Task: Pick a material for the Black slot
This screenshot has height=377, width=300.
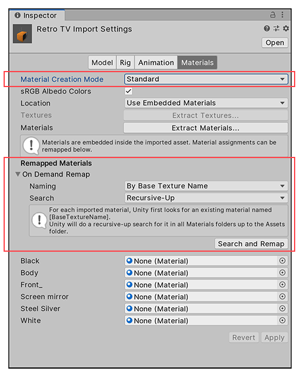Action: click(282, 261)
